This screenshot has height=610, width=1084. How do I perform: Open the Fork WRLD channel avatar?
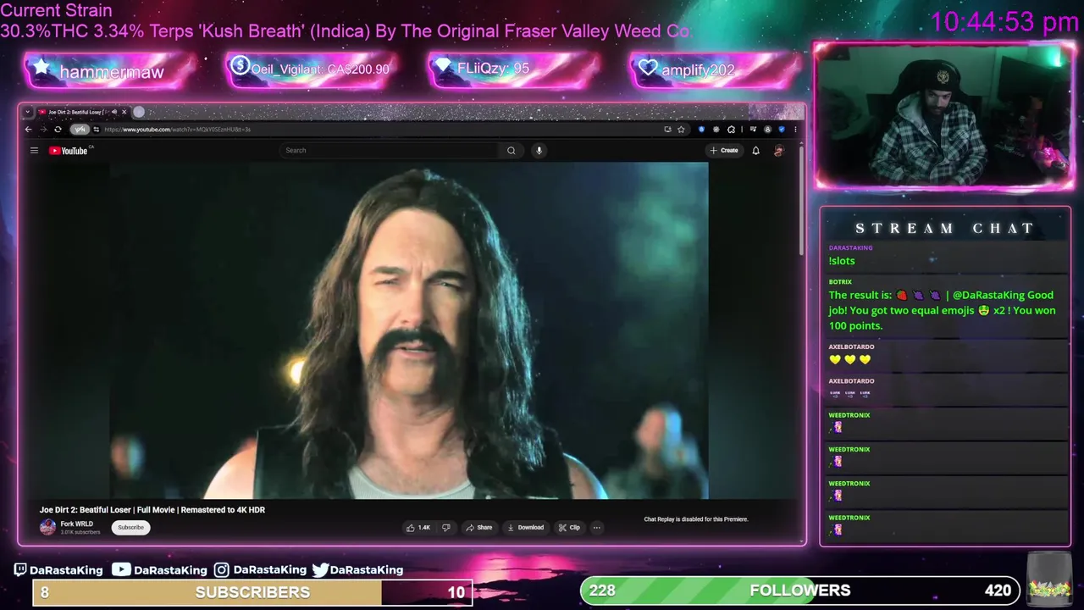click(47, 527)
